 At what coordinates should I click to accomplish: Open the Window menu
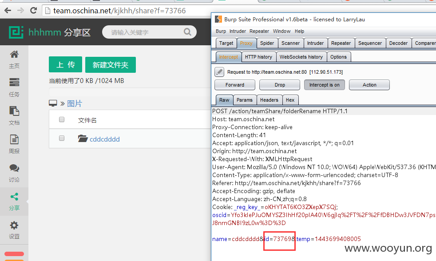click(x=281, y=31)
